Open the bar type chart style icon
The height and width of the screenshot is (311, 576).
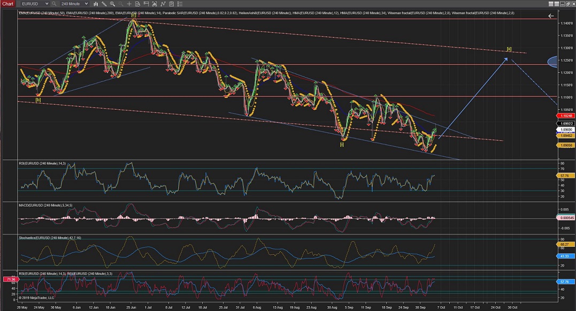(97, 4)
